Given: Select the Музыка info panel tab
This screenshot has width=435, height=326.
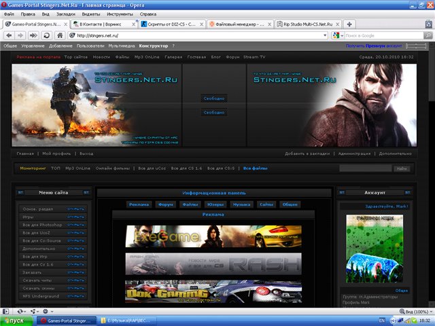Looking at the screenshot, I should [x=241, y=204].
